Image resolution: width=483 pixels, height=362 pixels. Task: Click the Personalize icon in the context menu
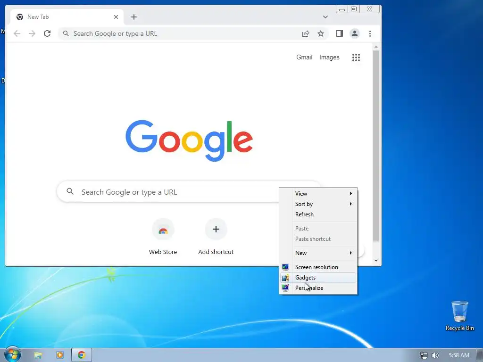coord(285,288)
